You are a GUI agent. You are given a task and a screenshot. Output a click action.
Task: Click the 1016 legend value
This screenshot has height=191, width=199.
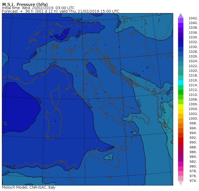pos(193,80)
